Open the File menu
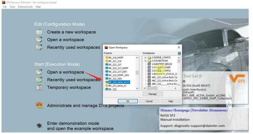This screenshot has width=253, height=134. tap(5, 7)
